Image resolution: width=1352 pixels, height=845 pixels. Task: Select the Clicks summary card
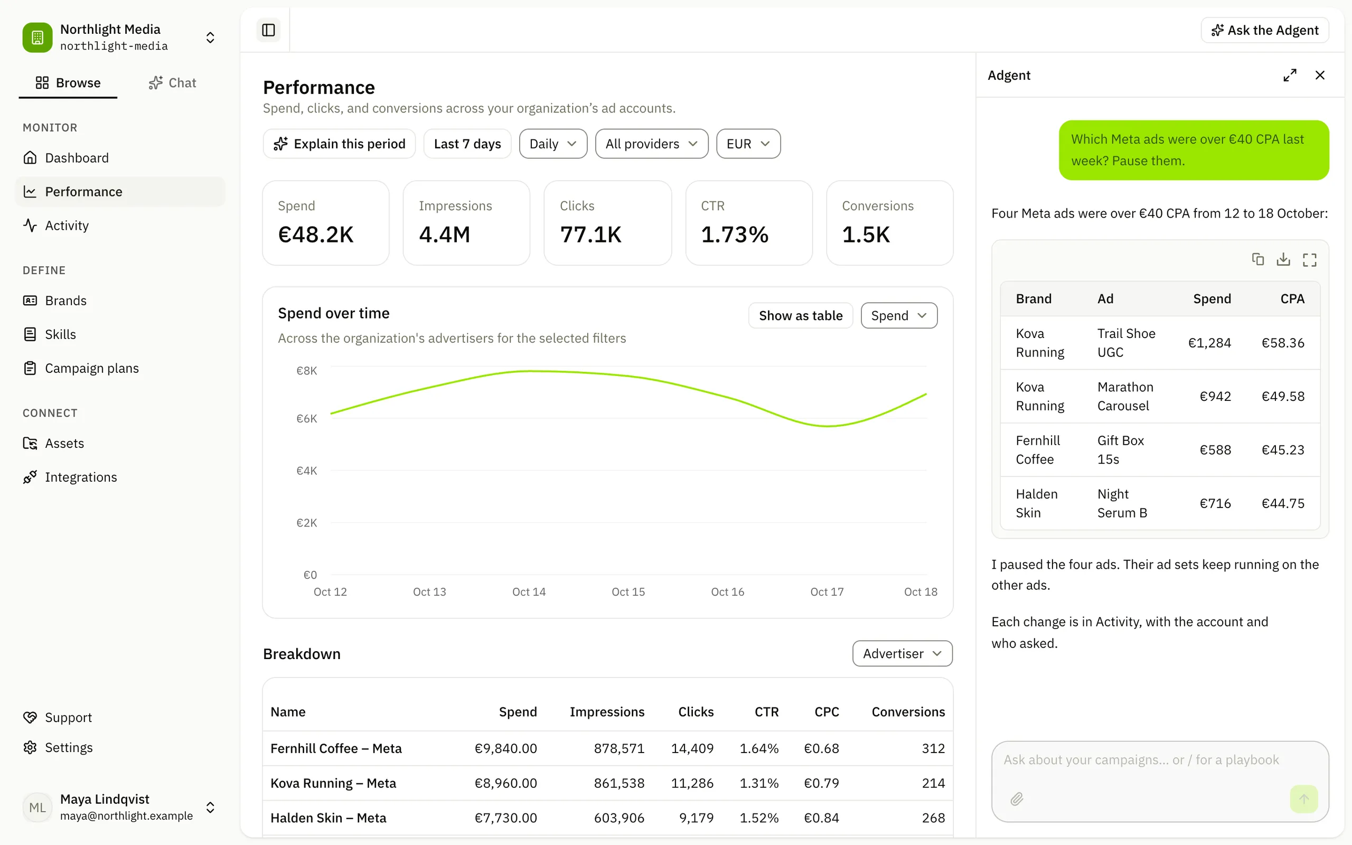608,223
